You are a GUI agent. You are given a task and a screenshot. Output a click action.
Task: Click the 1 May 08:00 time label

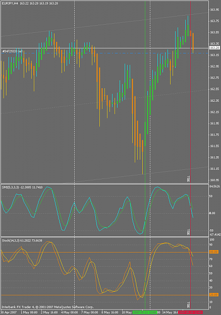click(29, 312)
